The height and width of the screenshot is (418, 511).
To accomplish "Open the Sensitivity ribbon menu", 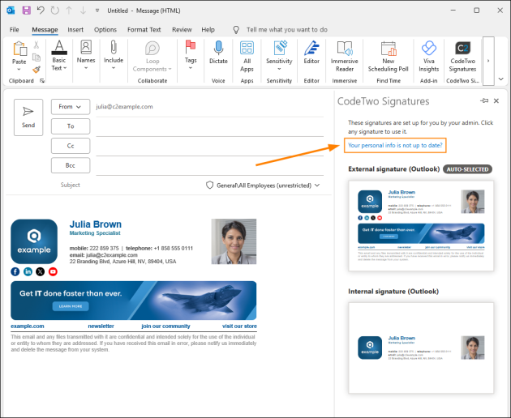I will coord(279,55).
